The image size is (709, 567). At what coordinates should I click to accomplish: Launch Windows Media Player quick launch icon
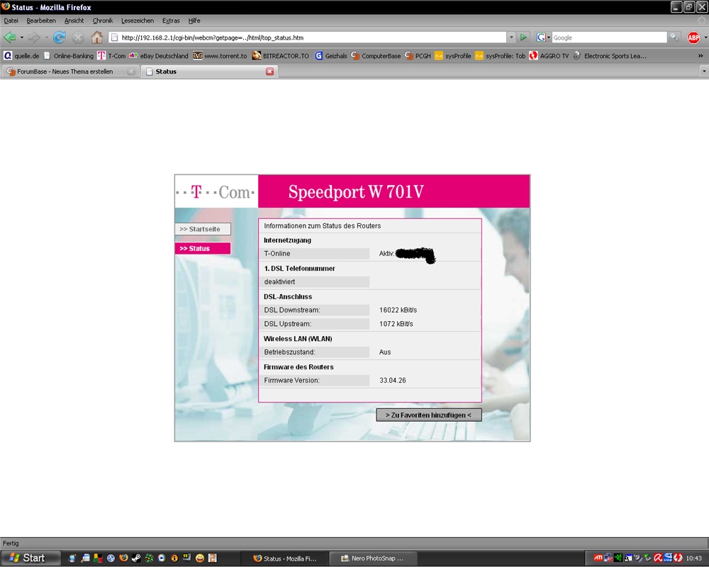tap(162, 558)
